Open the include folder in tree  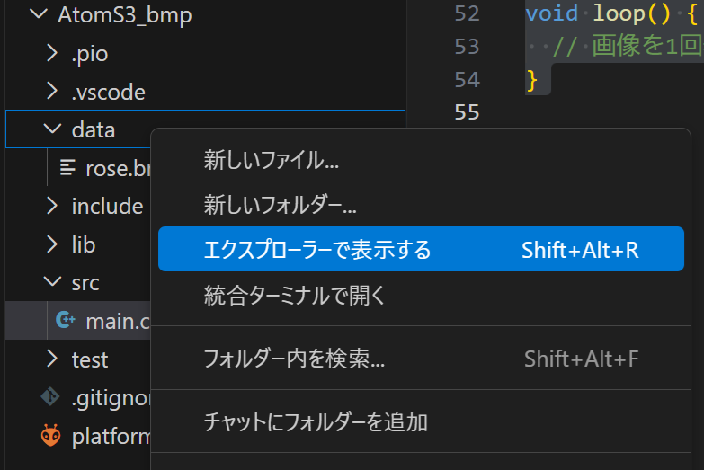pos(106,206)
